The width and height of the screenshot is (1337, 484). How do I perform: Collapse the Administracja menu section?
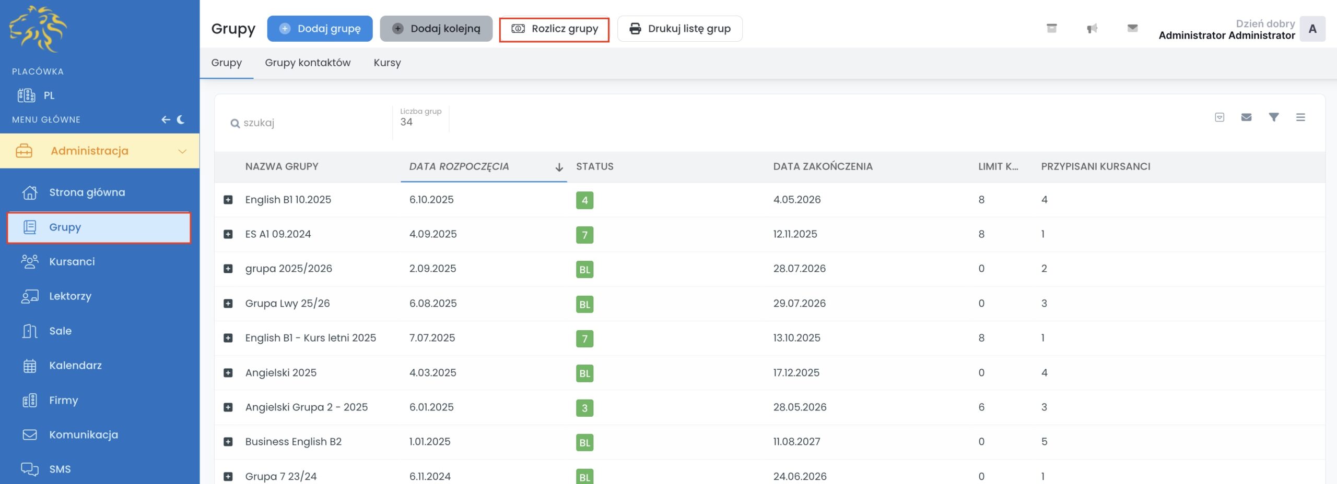coord(182,151)
